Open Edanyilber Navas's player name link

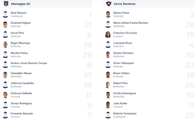(x=21, y=73)
